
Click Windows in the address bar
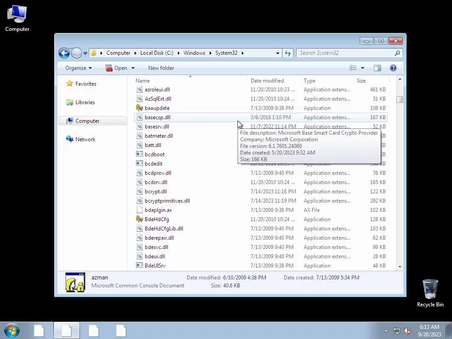coord(194,53)
